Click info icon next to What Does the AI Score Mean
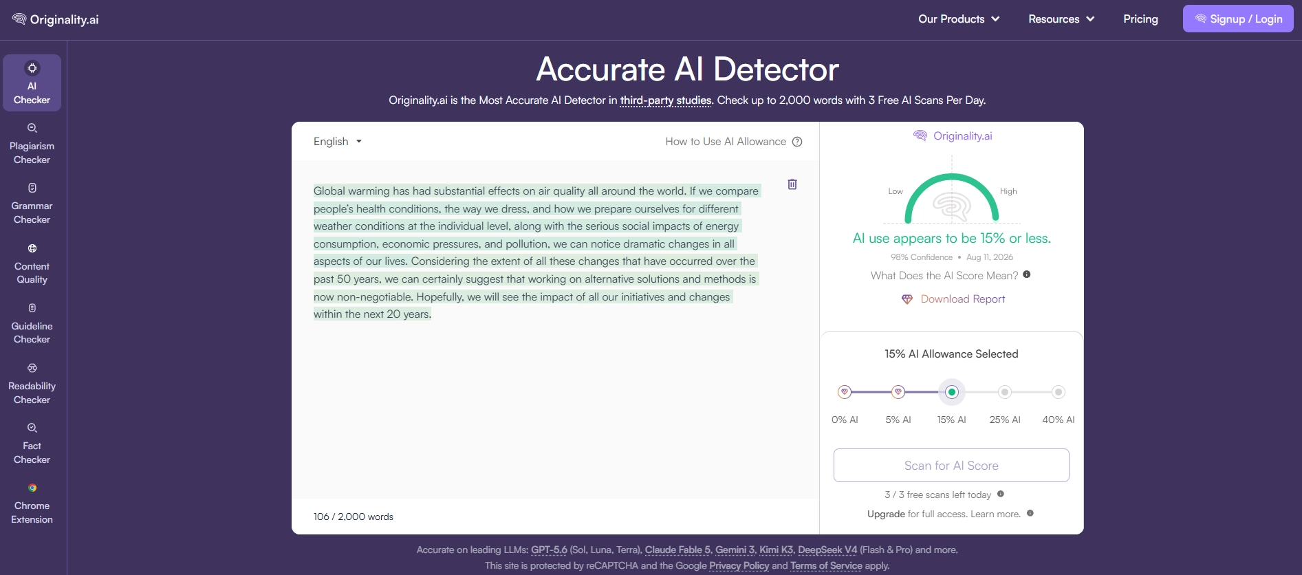The height and width of the screenshot is (575, 1302). point(1027,274)
